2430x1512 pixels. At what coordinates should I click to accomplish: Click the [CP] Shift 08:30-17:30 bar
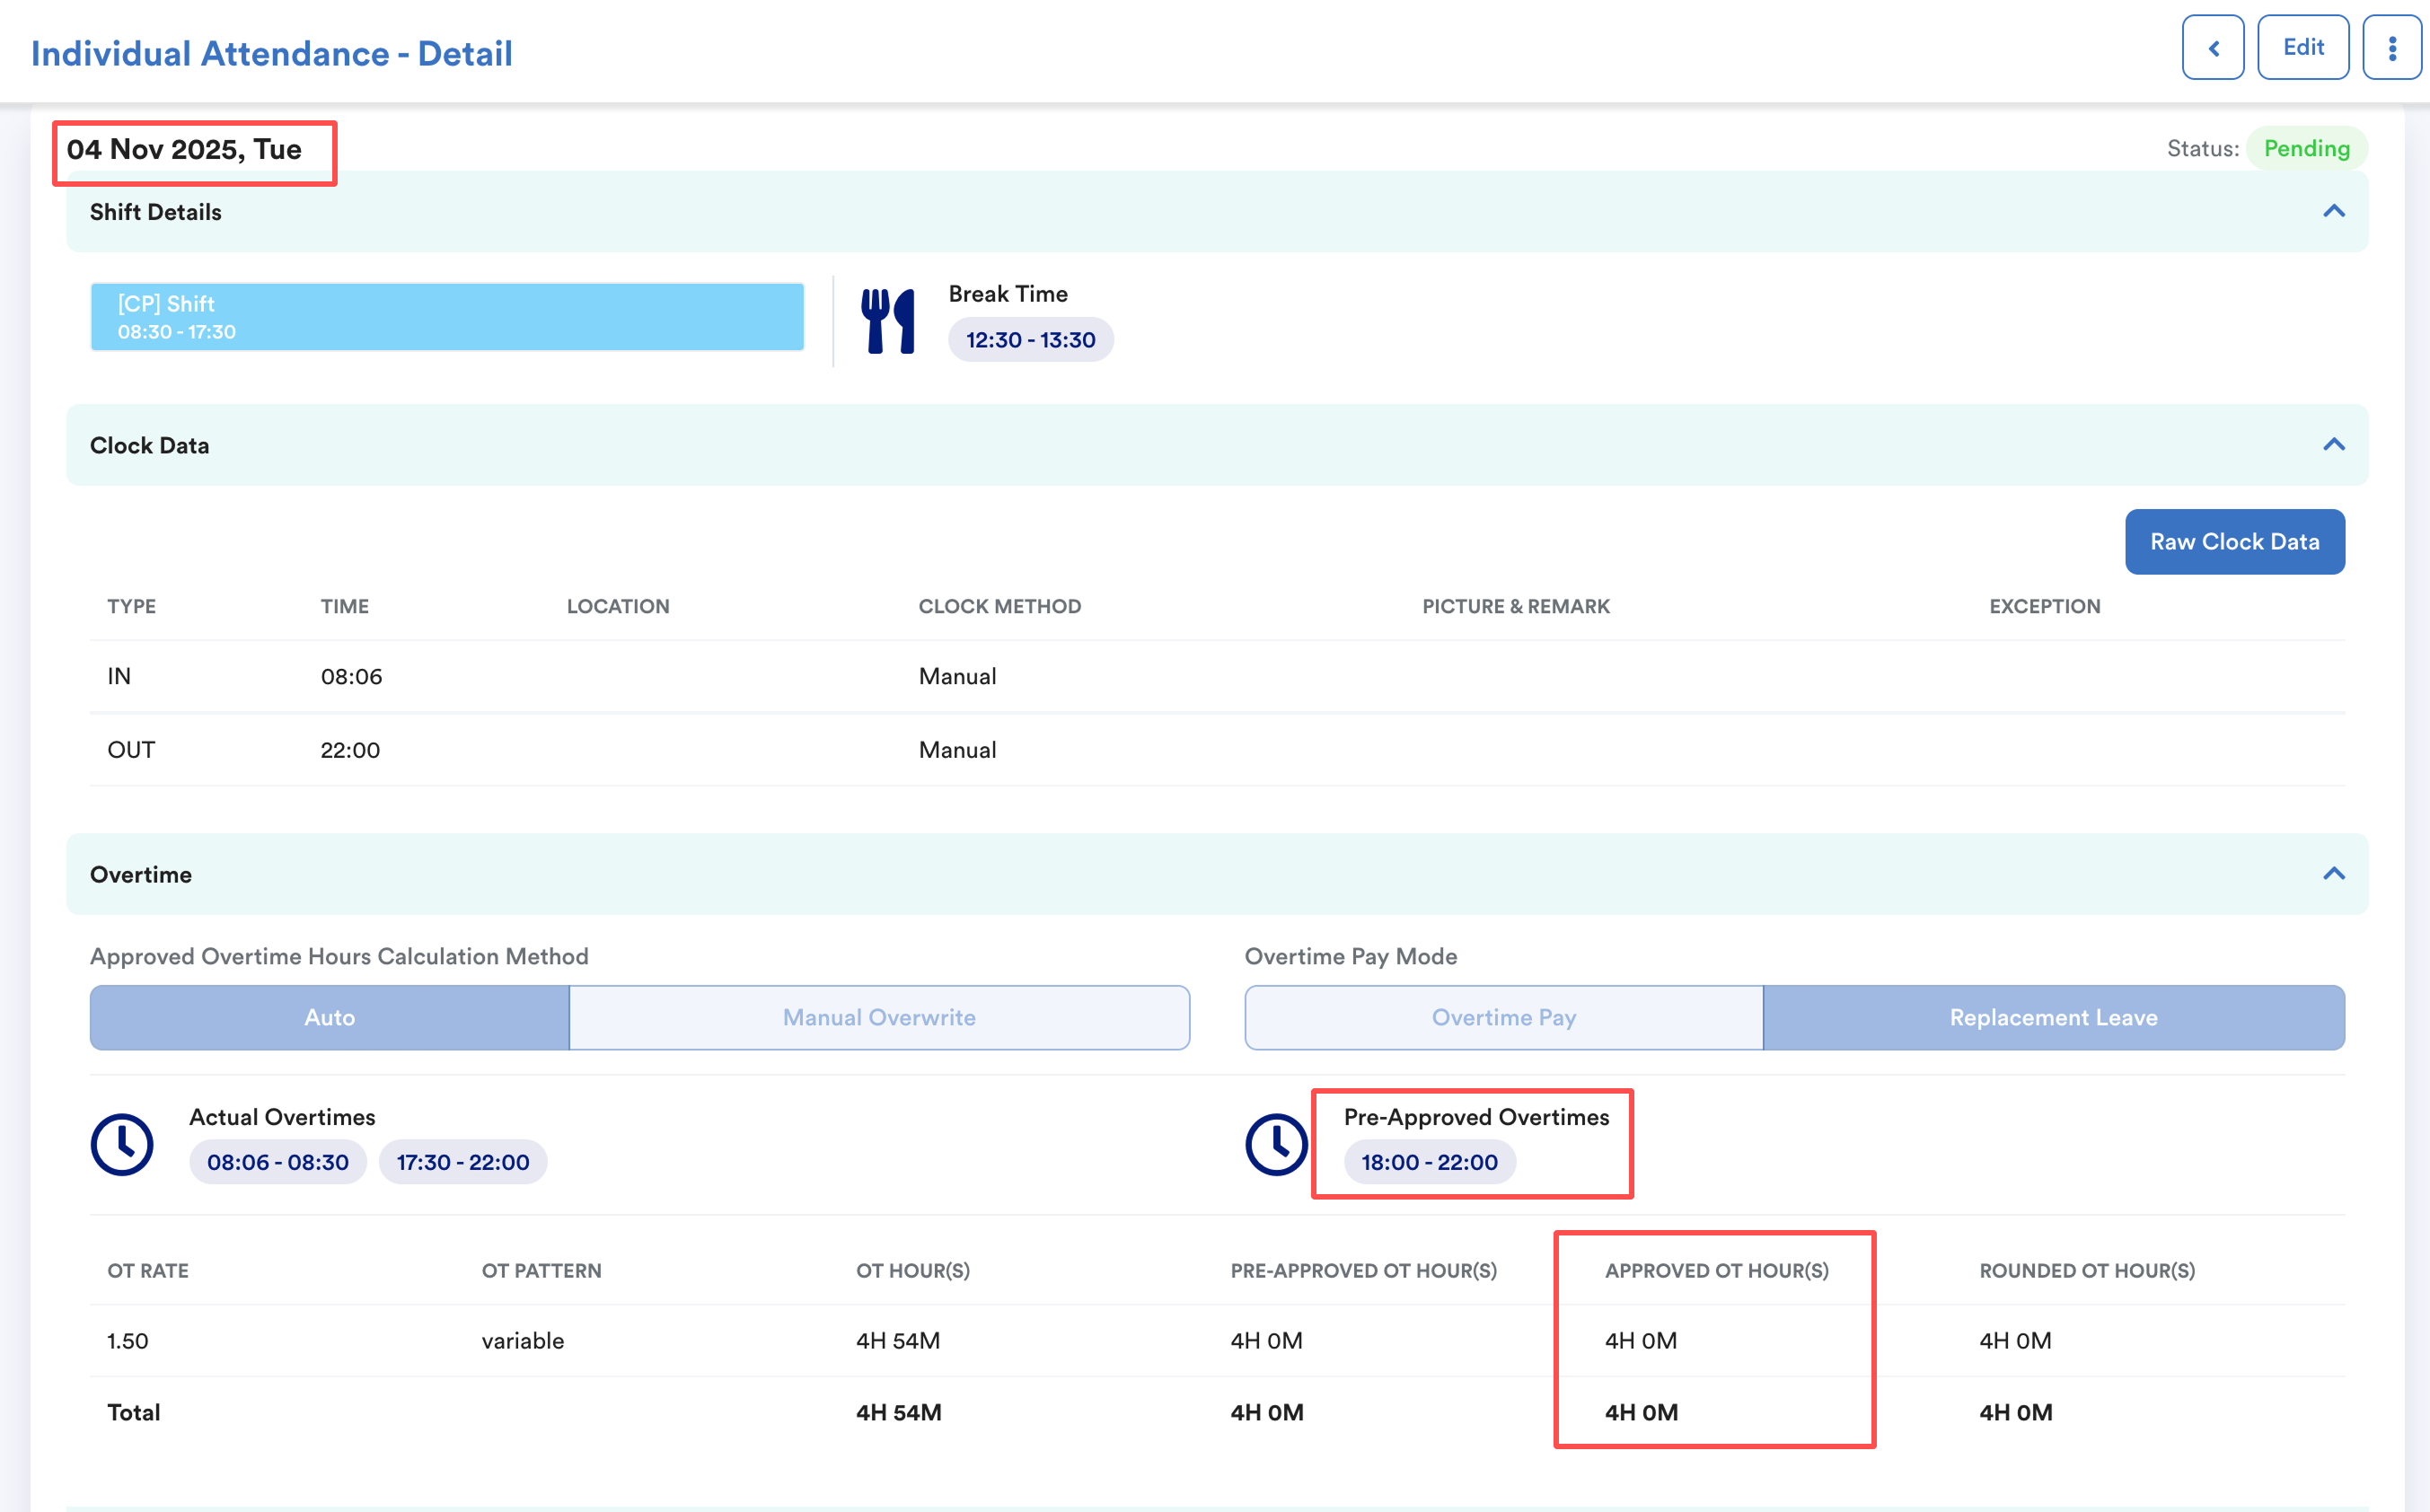(447, 317)
